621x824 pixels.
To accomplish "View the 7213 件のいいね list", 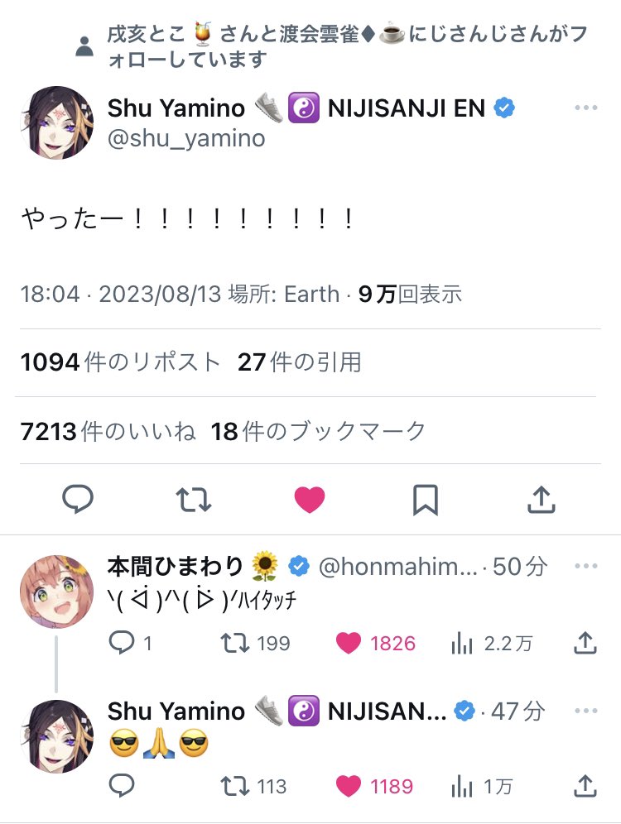I will pyautogui.click(x=108, y=430).
